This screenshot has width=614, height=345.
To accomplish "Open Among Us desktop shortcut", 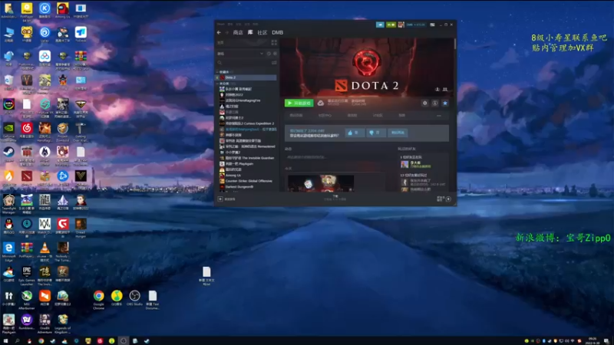I will tap(63, 11).
